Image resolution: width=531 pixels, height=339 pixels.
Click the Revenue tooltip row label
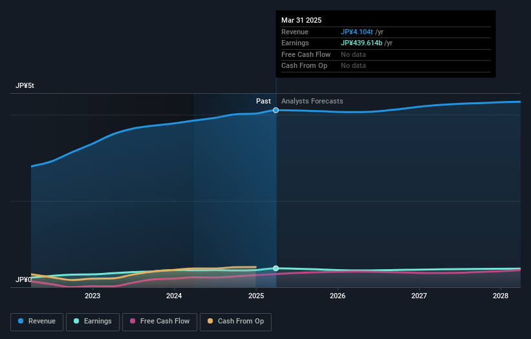click(295, 32)
